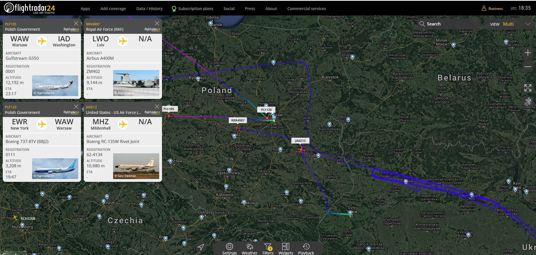Click the Search field
The image size is (536, 255).
pyautogui.click(x=449, y=24)
